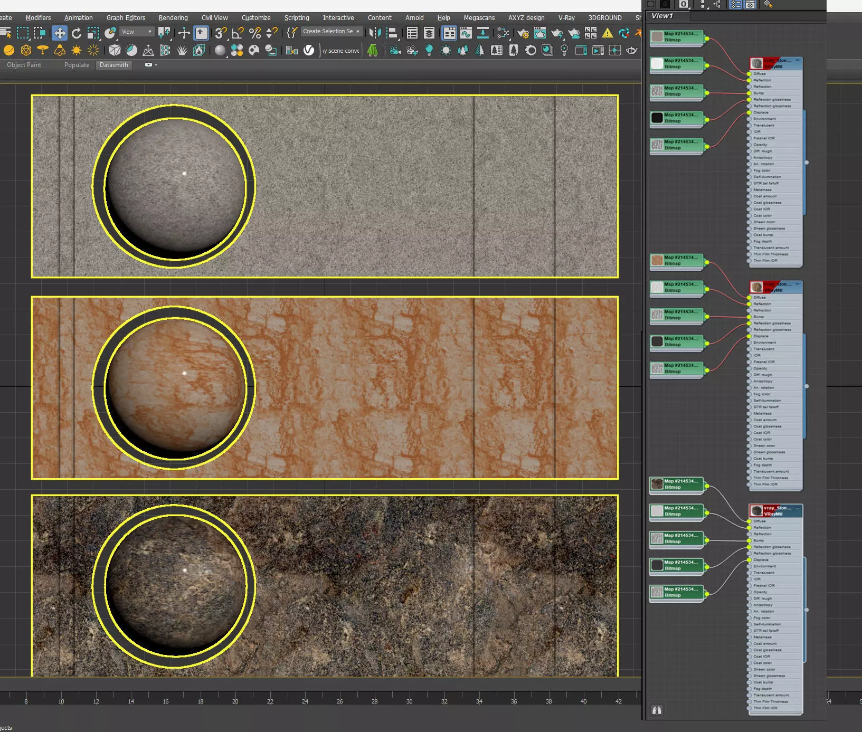
Task: Click the gray sphere material icon
Action: pyautogui.click(x=220, y=50)
